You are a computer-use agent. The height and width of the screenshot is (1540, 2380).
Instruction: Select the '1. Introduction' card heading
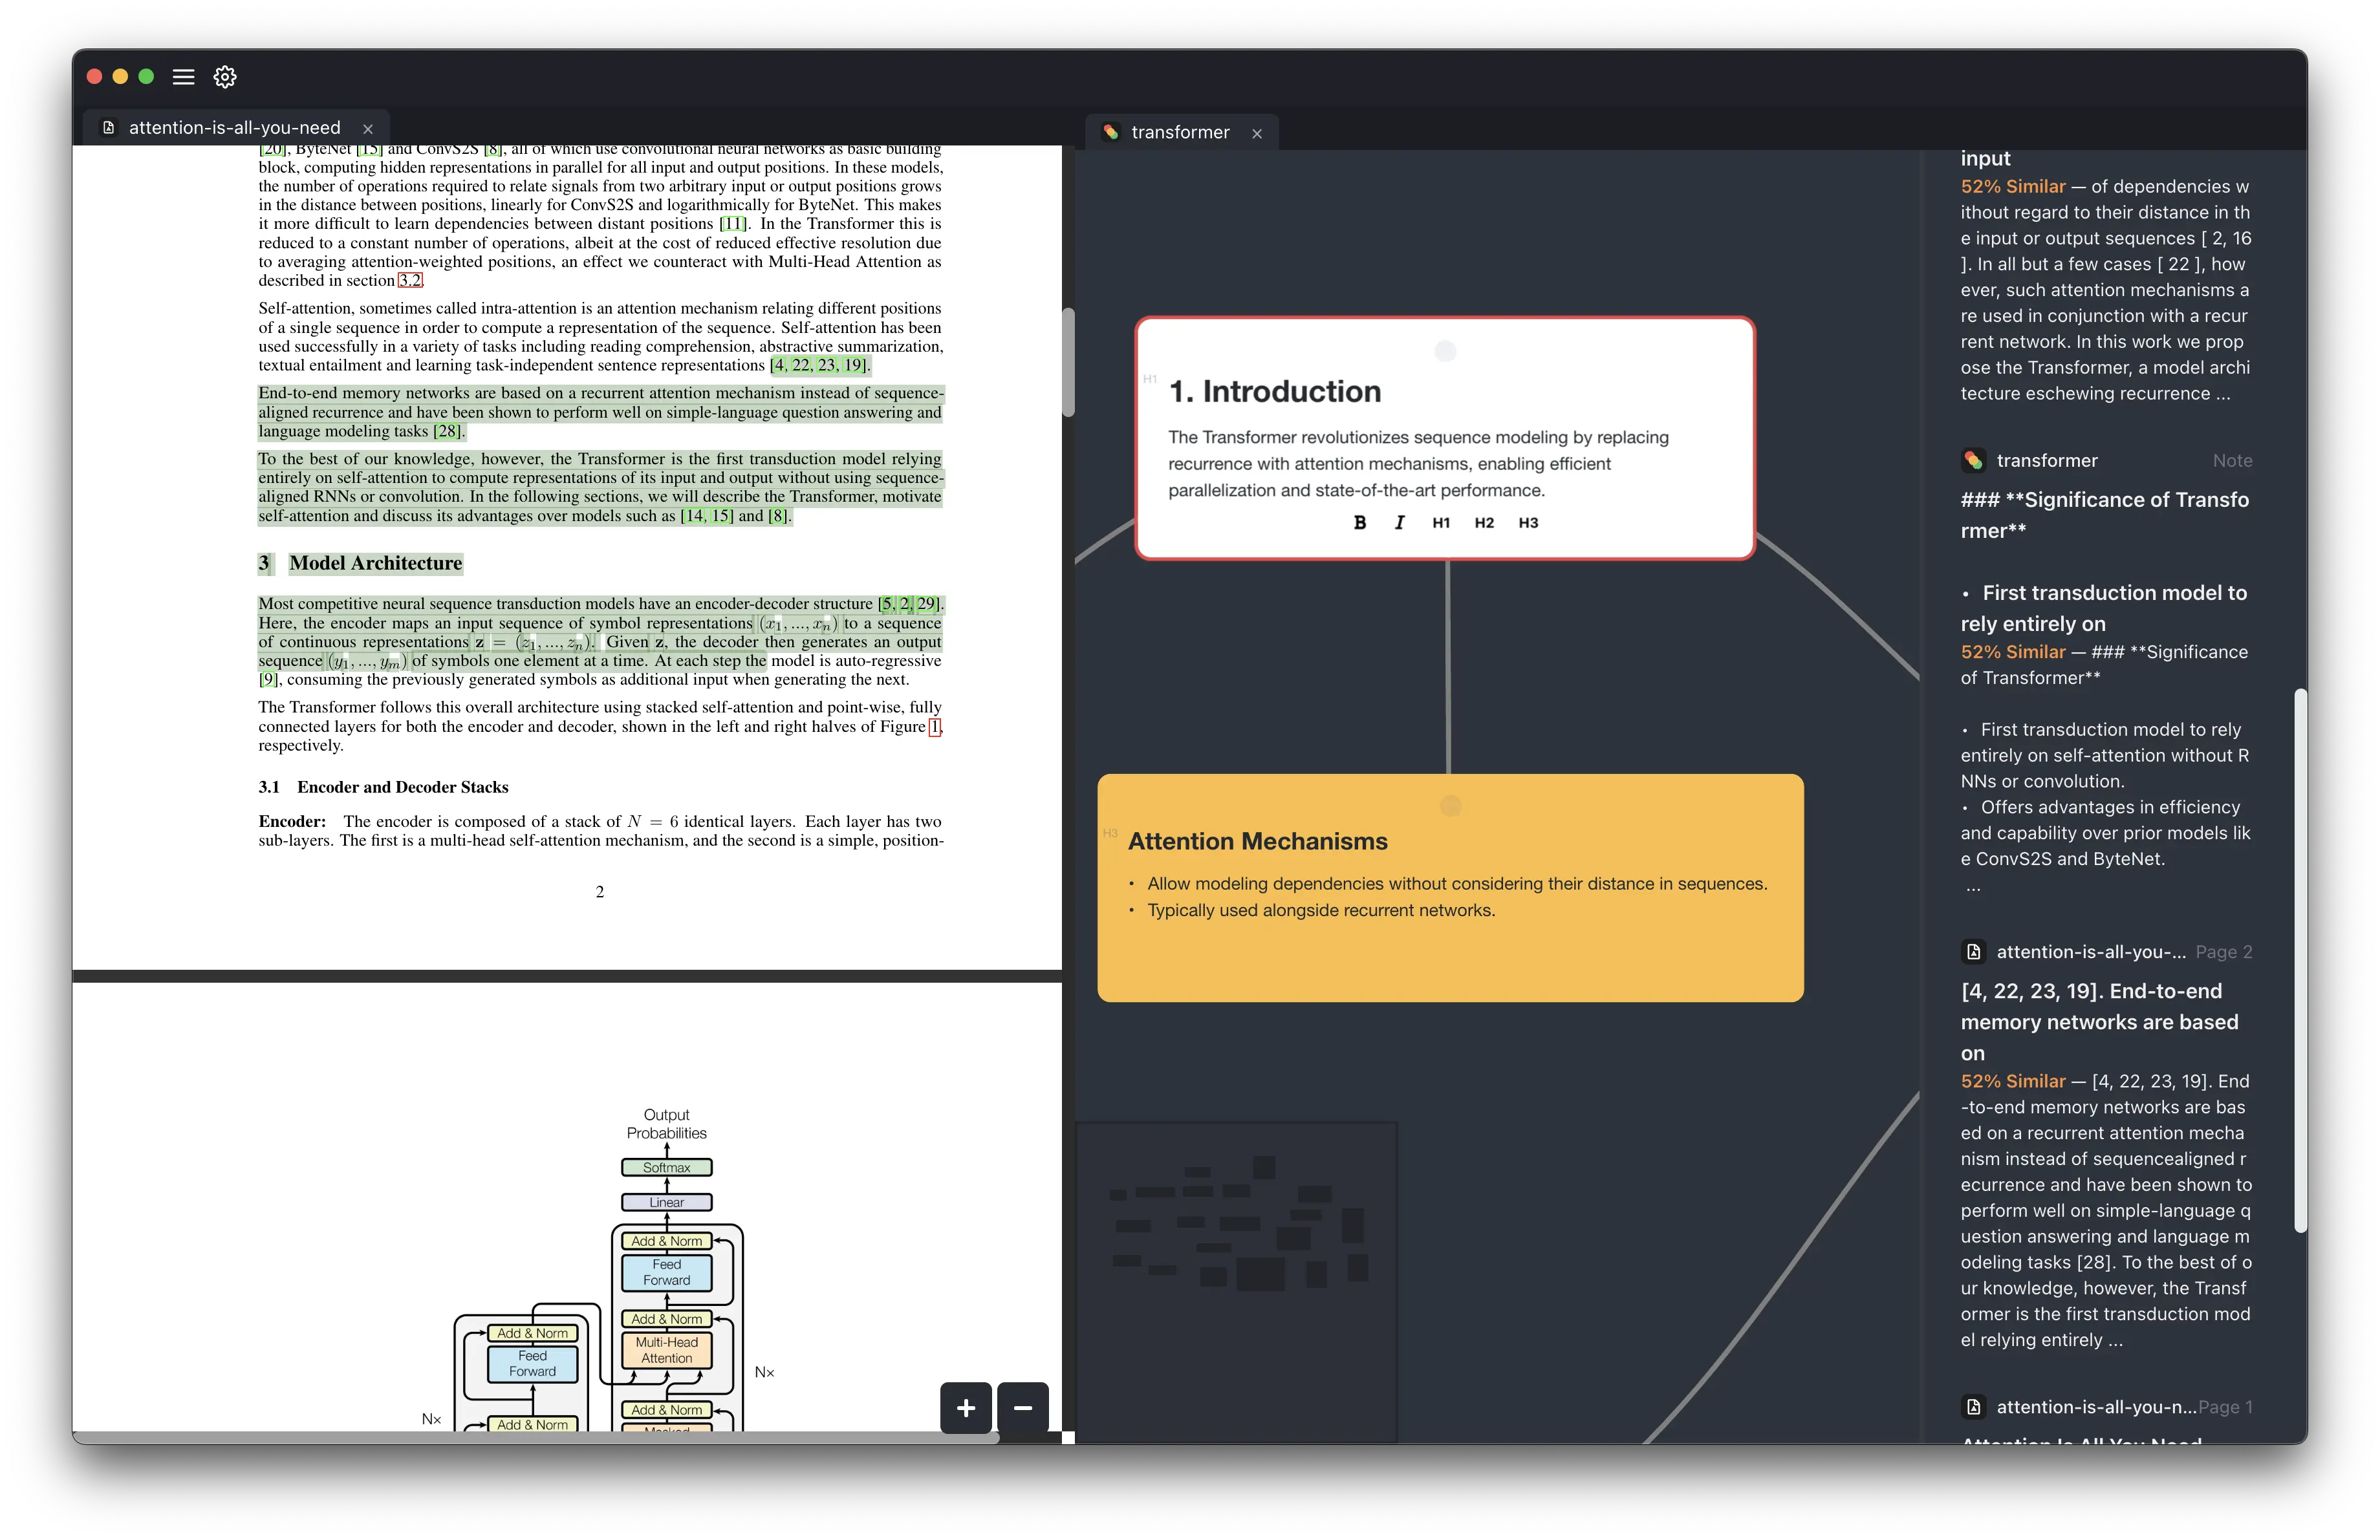tap(1275, 392)
